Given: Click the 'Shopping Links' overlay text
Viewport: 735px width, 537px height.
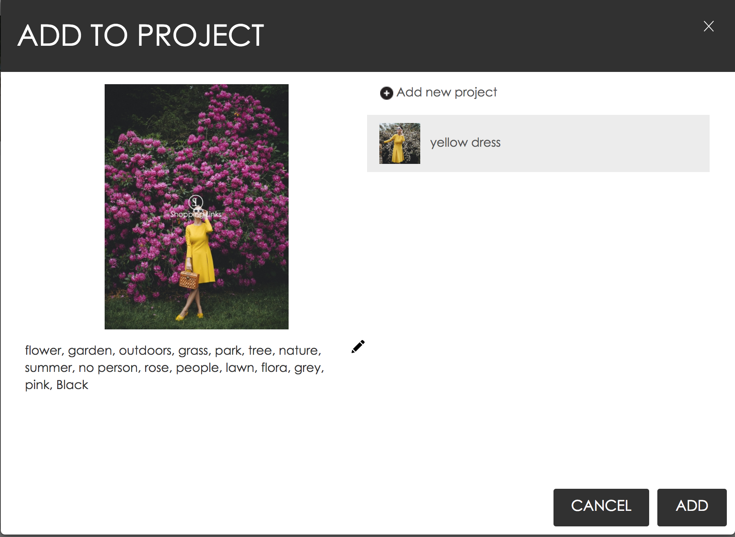Looking at the screenshot, I should 196,214.
